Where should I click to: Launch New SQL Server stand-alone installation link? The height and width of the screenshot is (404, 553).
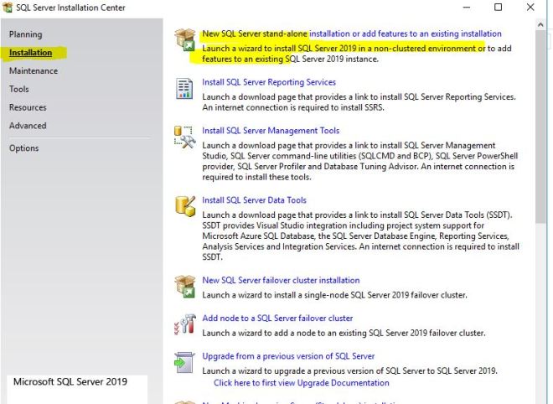(x=351, y=34)
